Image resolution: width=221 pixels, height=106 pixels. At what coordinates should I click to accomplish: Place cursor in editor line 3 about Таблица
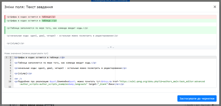pyautogui.click(x=55, y=63)
